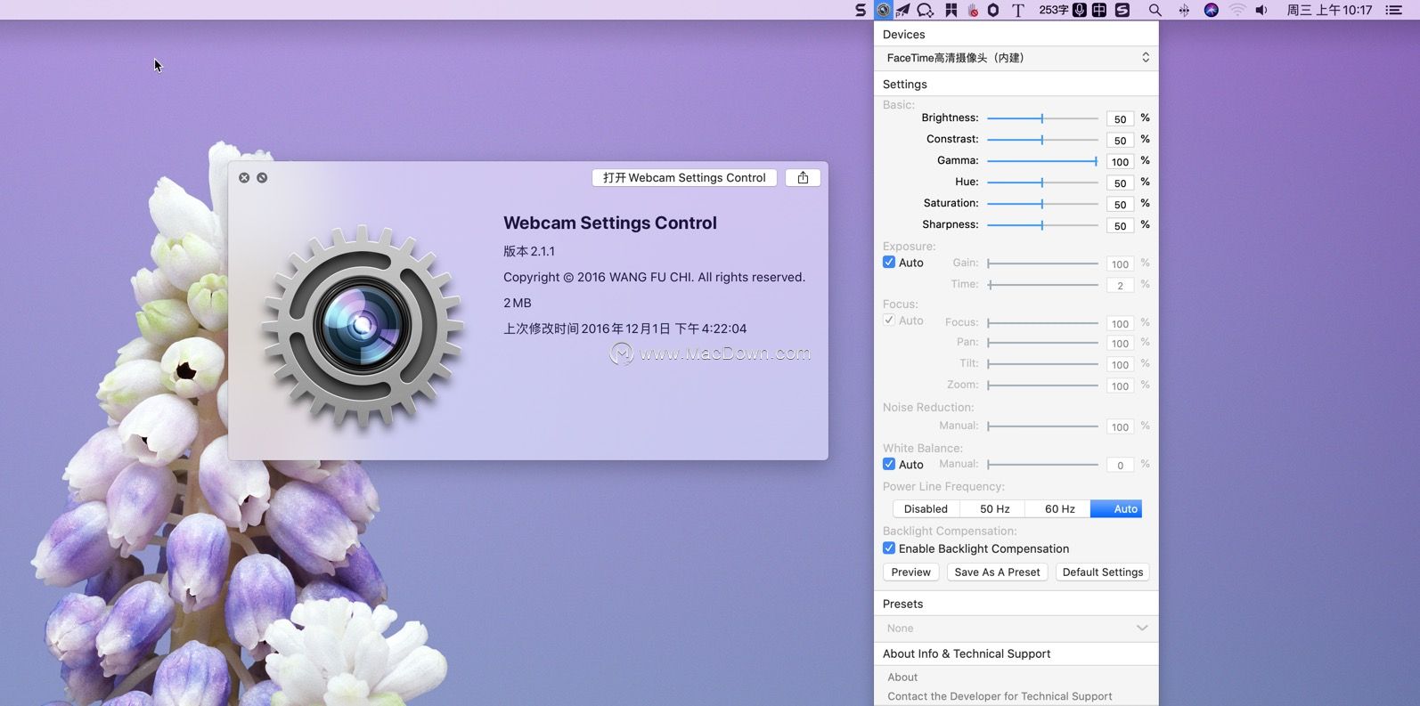Click the T text icon in menu bar
The image size is (1420, 706).
pyautogui.click(x=1018, y=10)
